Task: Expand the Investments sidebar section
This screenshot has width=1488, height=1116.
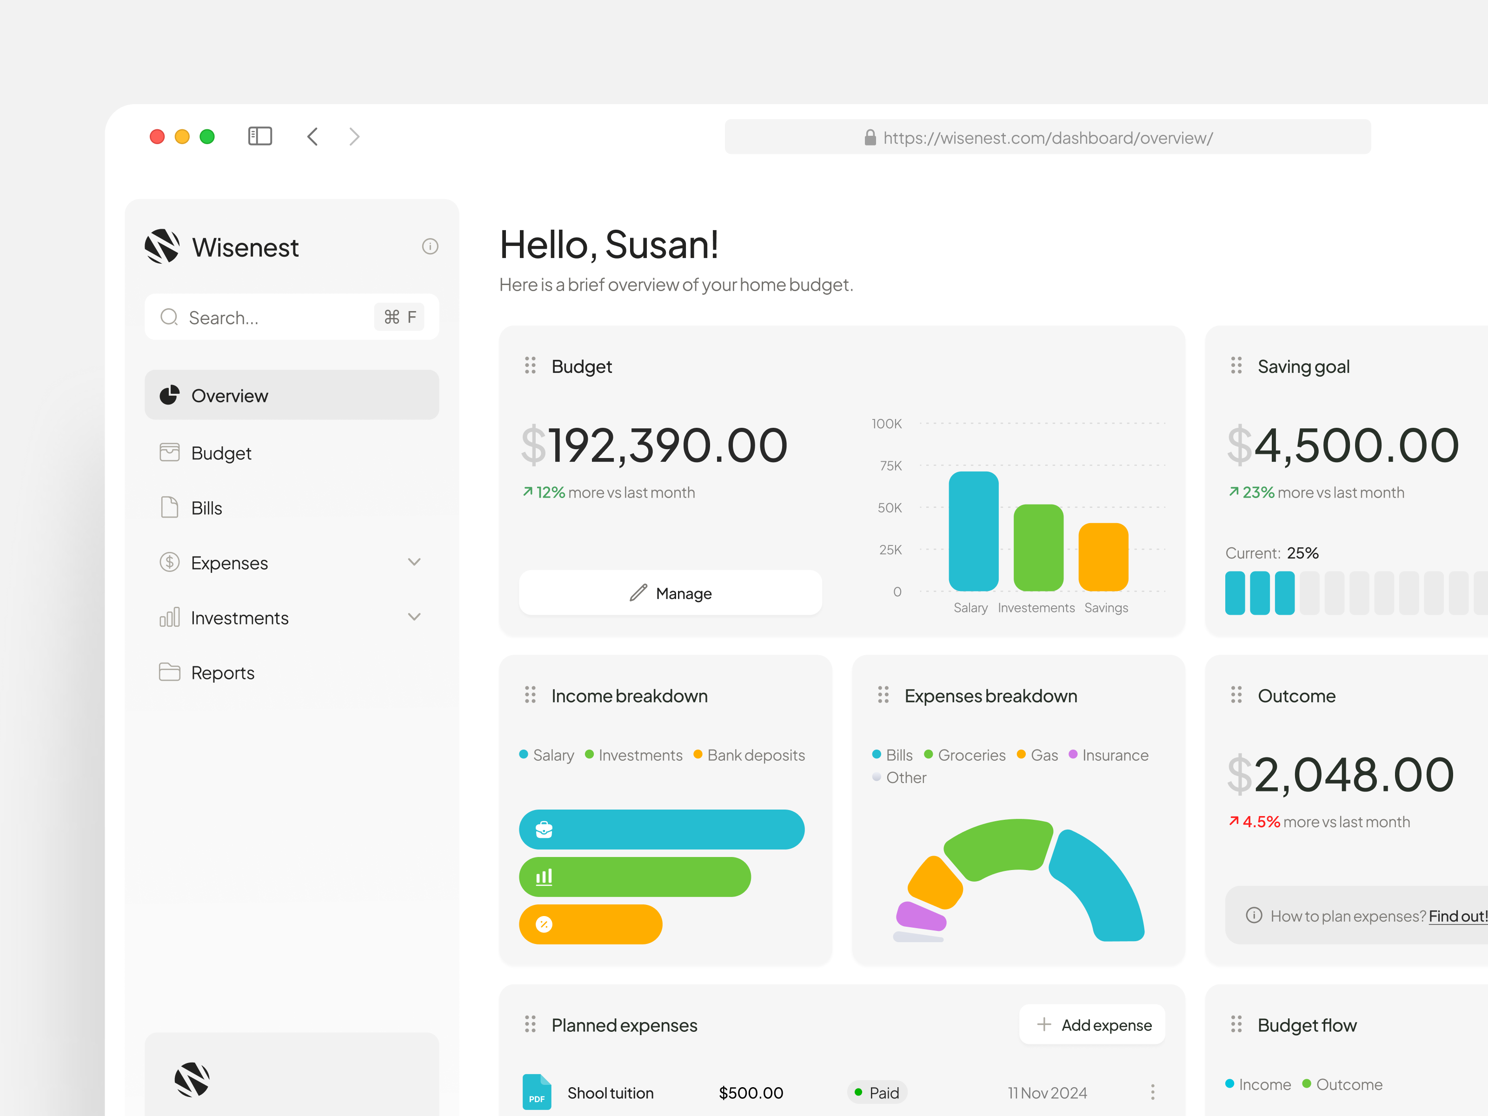Action: tap(414, 617)
